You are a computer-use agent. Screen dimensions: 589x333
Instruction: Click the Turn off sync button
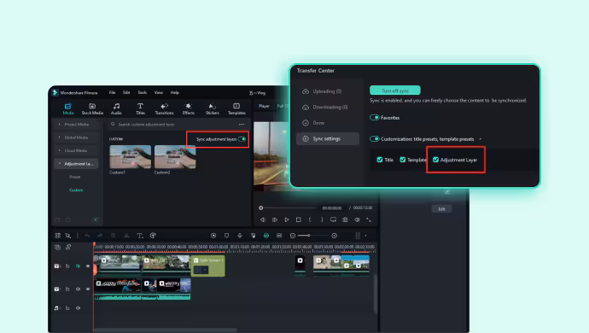(x=394, y=91)
